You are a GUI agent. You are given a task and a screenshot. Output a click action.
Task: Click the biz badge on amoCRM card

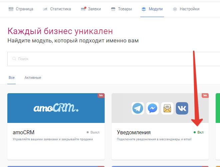click(101, 95)
